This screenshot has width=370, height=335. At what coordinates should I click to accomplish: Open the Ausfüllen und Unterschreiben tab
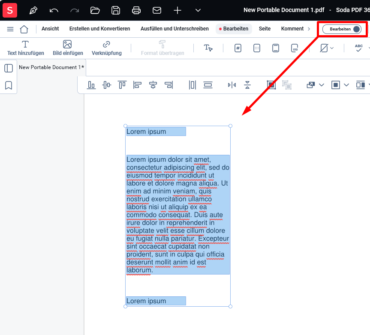174,29
